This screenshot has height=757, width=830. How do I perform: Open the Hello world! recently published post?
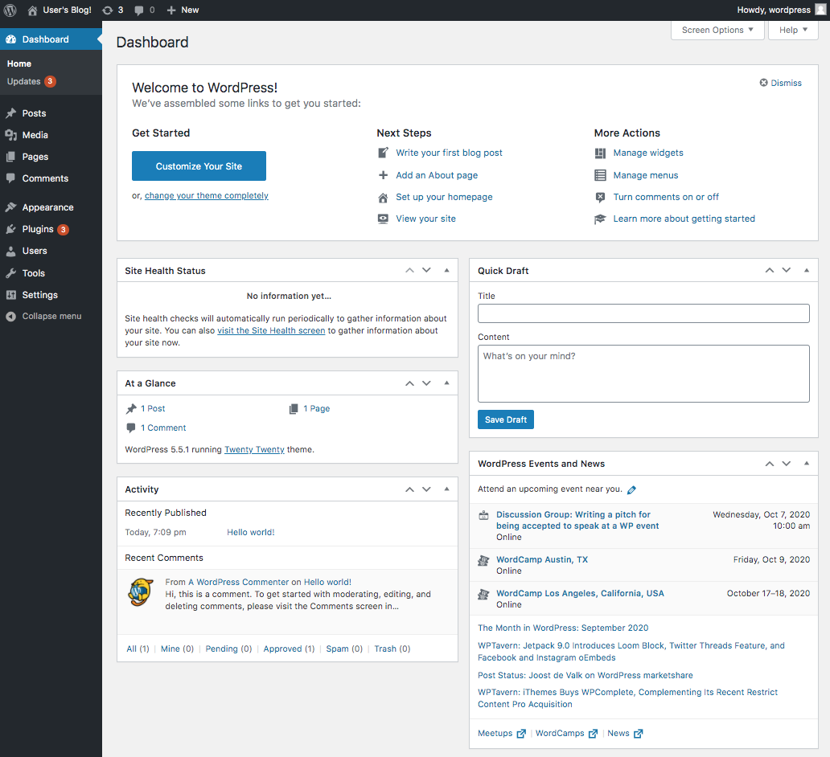click(251, 532)
